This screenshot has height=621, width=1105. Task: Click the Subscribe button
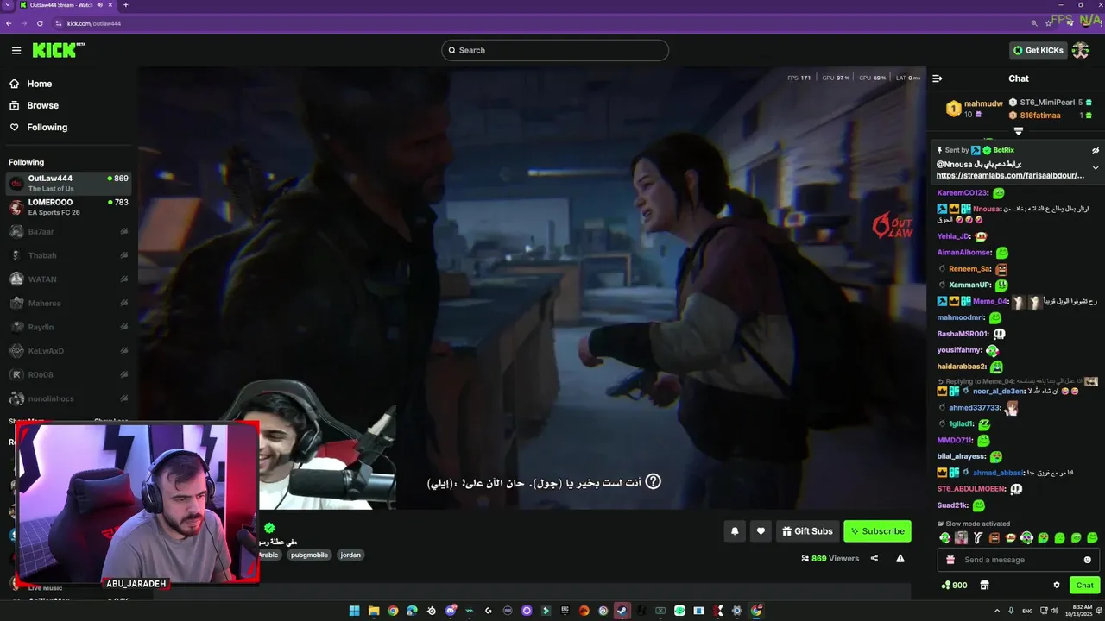877,531
